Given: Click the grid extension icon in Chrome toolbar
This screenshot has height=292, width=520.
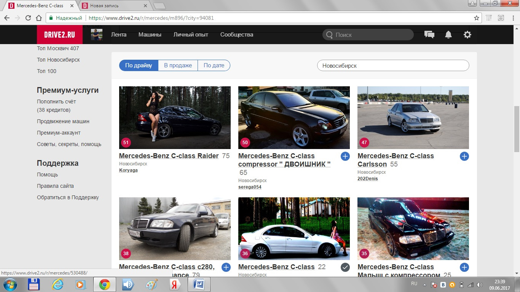Looking at the screenshot, I should [489, 18].
